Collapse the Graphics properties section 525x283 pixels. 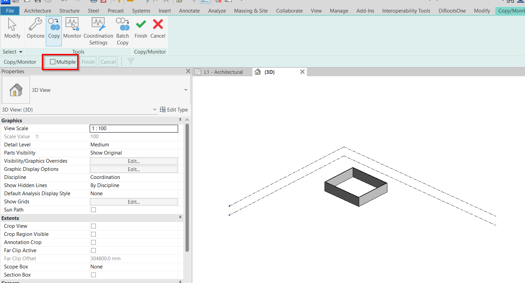(180, 120)
